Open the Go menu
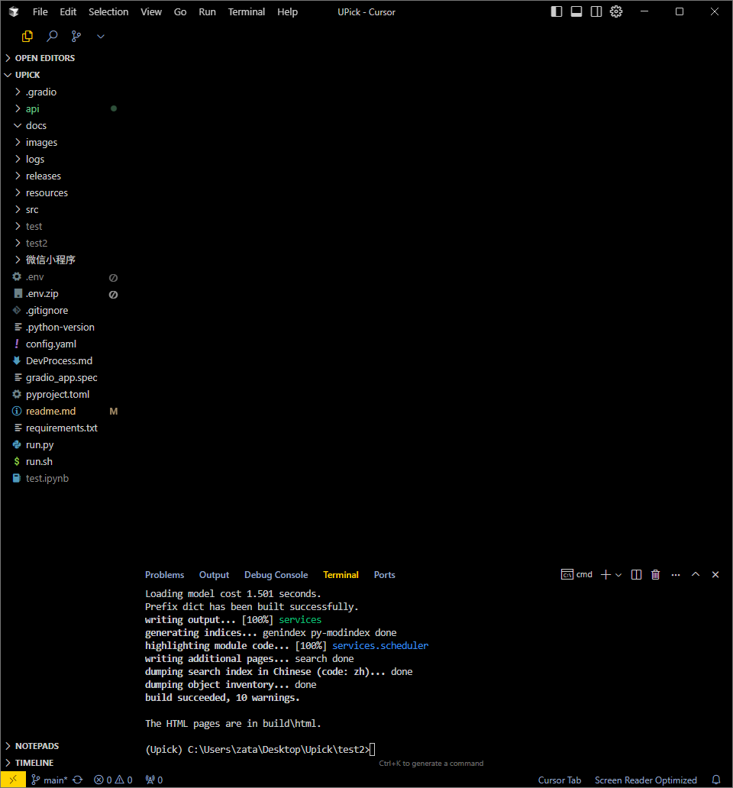This screenshot has width=733, height=788. pyautogui.click(x=180, y=11)
